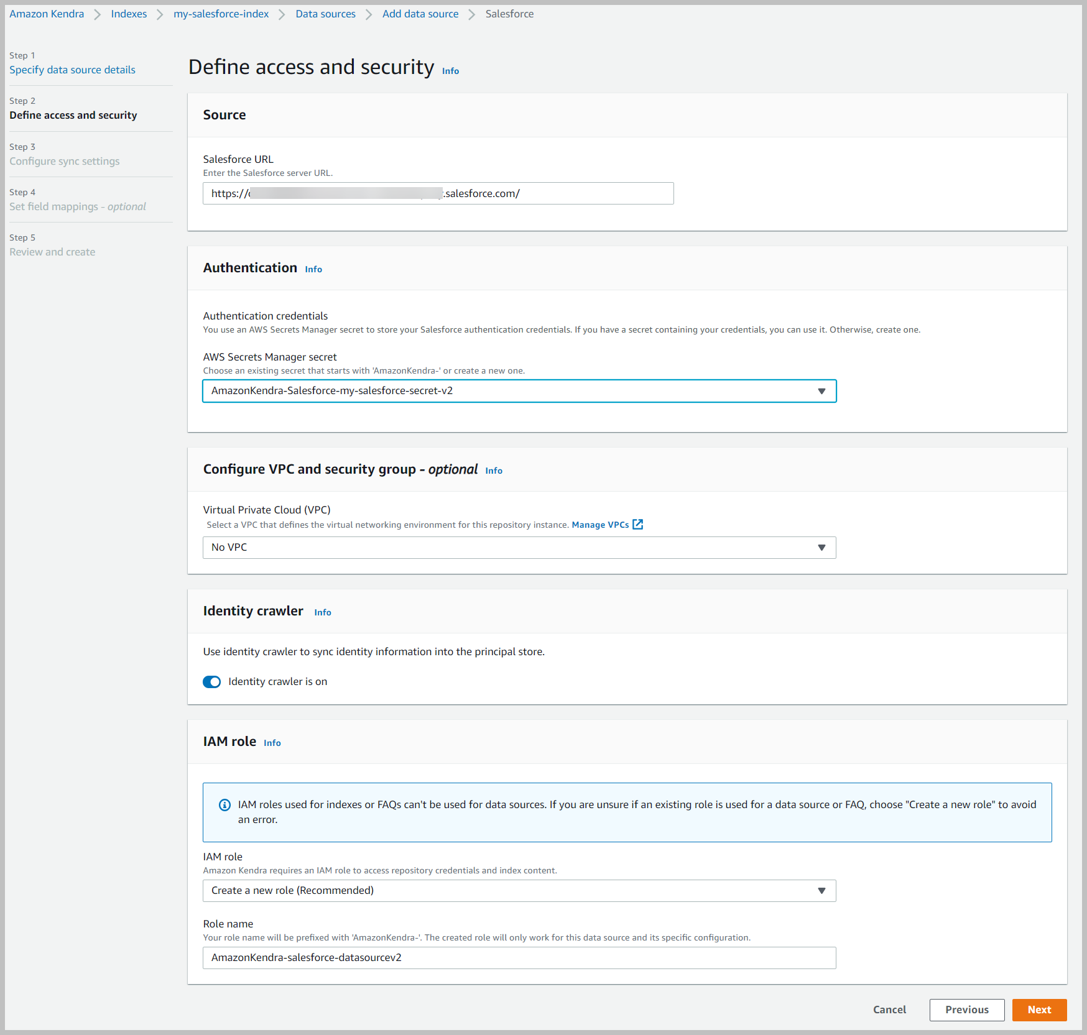Expand the Virtual Private Cloud dropdown
This screenshot has width=1087, height=1035.
(519, 548)
